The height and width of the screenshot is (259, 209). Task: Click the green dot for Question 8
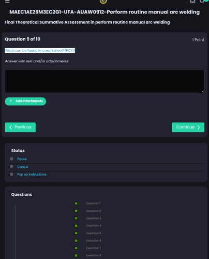tap(76, 255)
